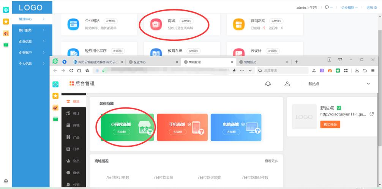
Task: Click the 点此搜索 search field
Action: [x=283, y=70]
